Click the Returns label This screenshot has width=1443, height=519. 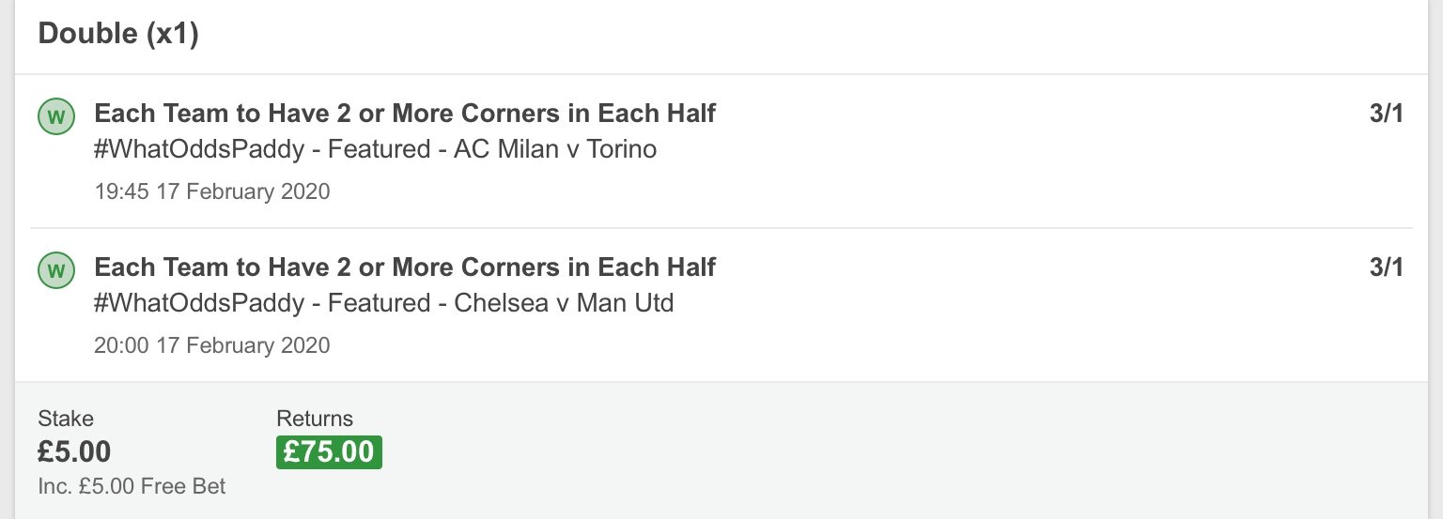(x=315, y=419)
